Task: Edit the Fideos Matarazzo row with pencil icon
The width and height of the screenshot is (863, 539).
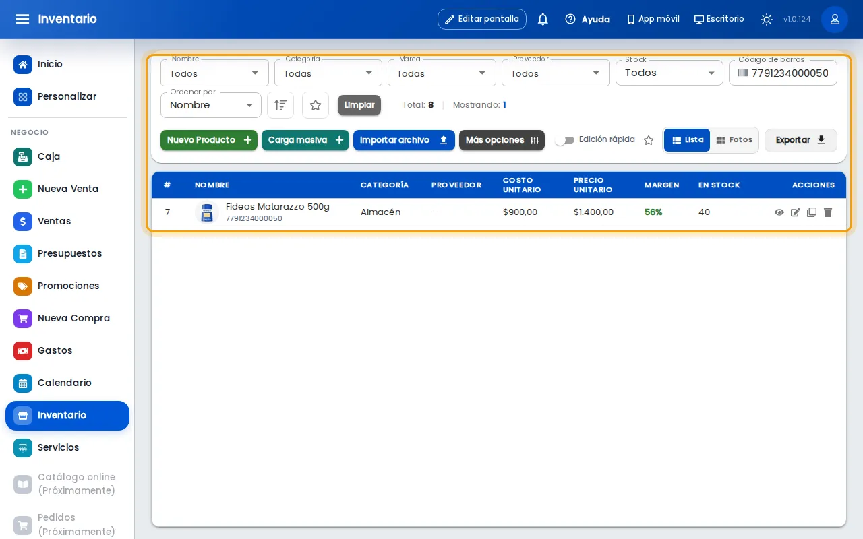Action: click(x=796, y=212)
